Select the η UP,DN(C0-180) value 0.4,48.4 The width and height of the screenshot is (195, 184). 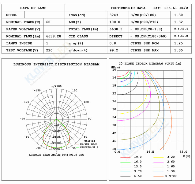pyautogui.click(x=181, y=29)
